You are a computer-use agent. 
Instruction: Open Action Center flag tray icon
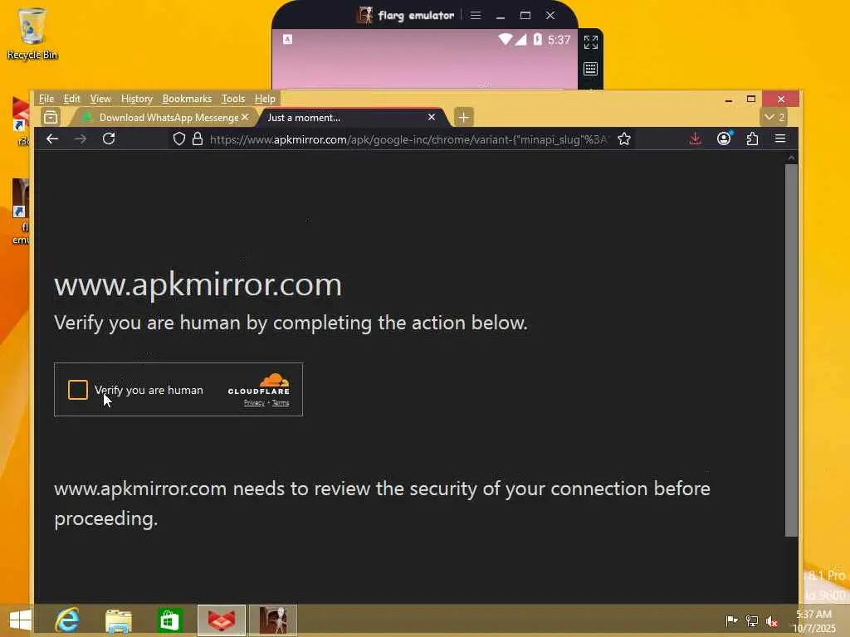tap(731, 620)
